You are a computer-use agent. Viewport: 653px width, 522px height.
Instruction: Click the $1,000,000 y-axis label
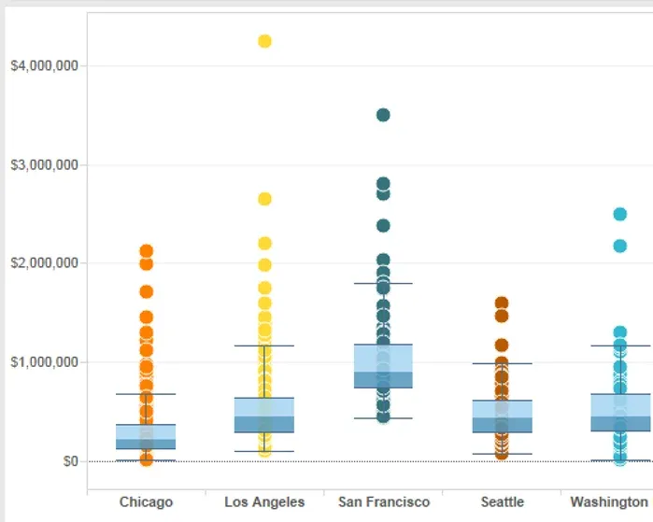click(43, 362)
